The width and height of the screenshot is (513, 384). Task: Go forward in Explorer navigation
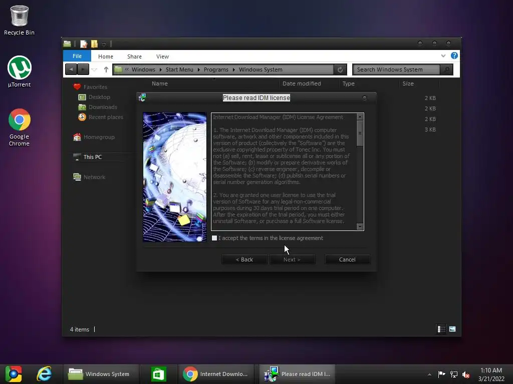tap(83, 69)
